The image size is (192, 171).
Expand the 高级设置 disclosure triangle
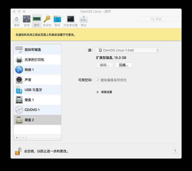click(x=98, y=92)
